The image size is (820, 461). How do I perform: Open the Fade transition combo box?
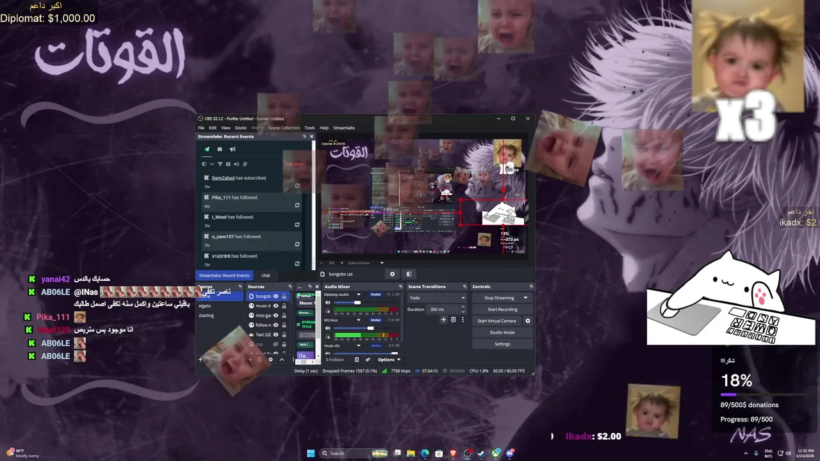pos(437,298)
